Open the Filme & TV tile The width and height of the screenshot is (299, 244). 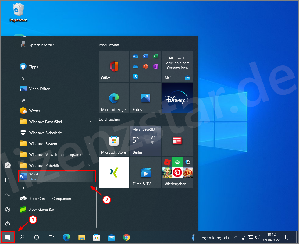pos(146,172)
